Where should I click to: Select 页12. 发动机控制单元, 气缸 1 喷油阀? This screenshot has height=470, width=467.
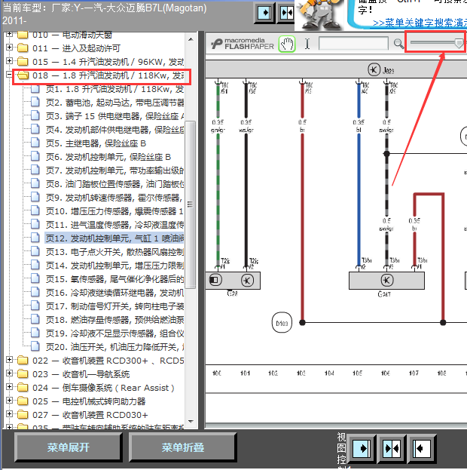click(x=114, y=238)
